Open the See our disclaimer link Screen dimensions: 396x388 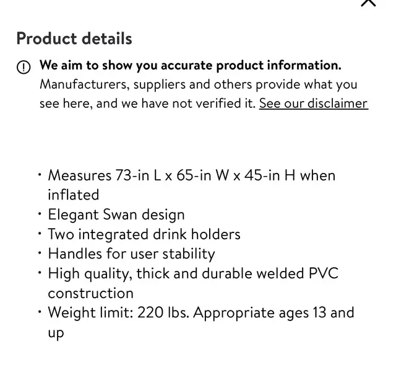[314, 104]
